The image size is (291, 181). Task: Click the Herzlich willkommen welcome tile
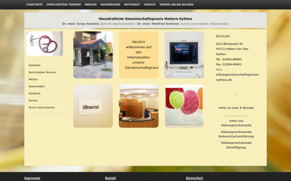139,55
